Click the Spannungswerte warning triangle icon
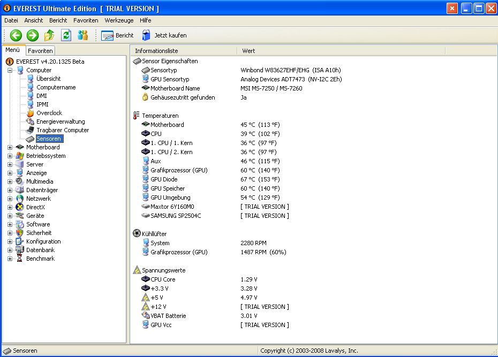 137,270
